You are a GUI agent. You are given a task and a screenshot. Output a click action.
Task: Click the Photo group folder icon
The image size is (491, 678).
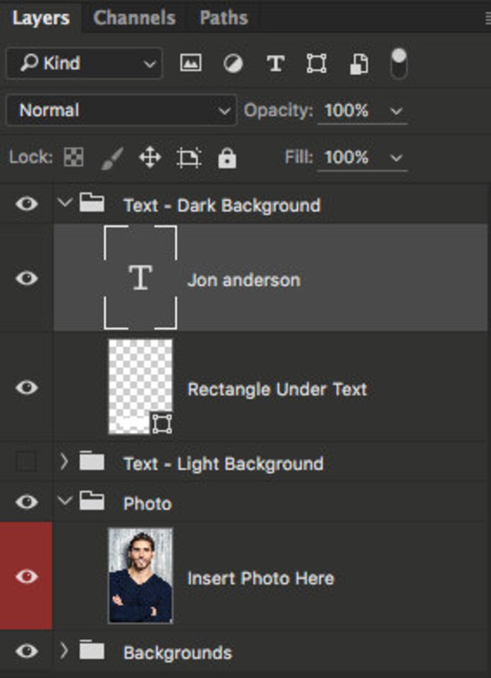[x=92, y=501]
